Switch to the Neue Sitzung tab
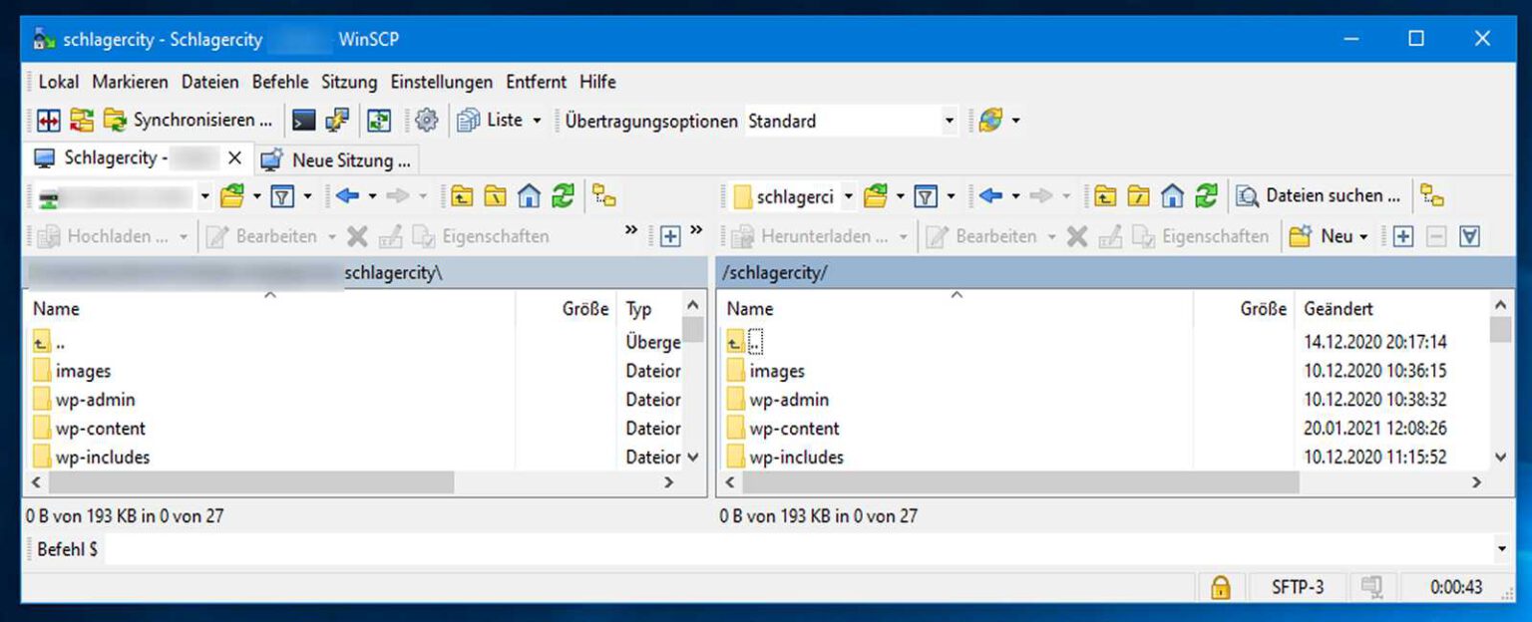The width and height of the screenshot is (1532, 622). click(x=341, y=158)
